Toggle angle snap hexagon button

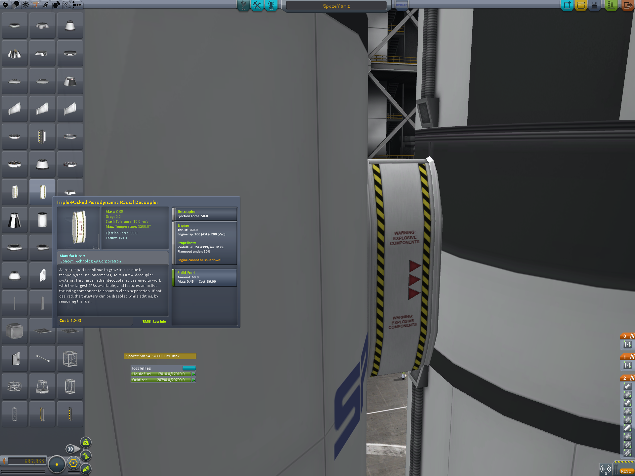click(73, 463)
